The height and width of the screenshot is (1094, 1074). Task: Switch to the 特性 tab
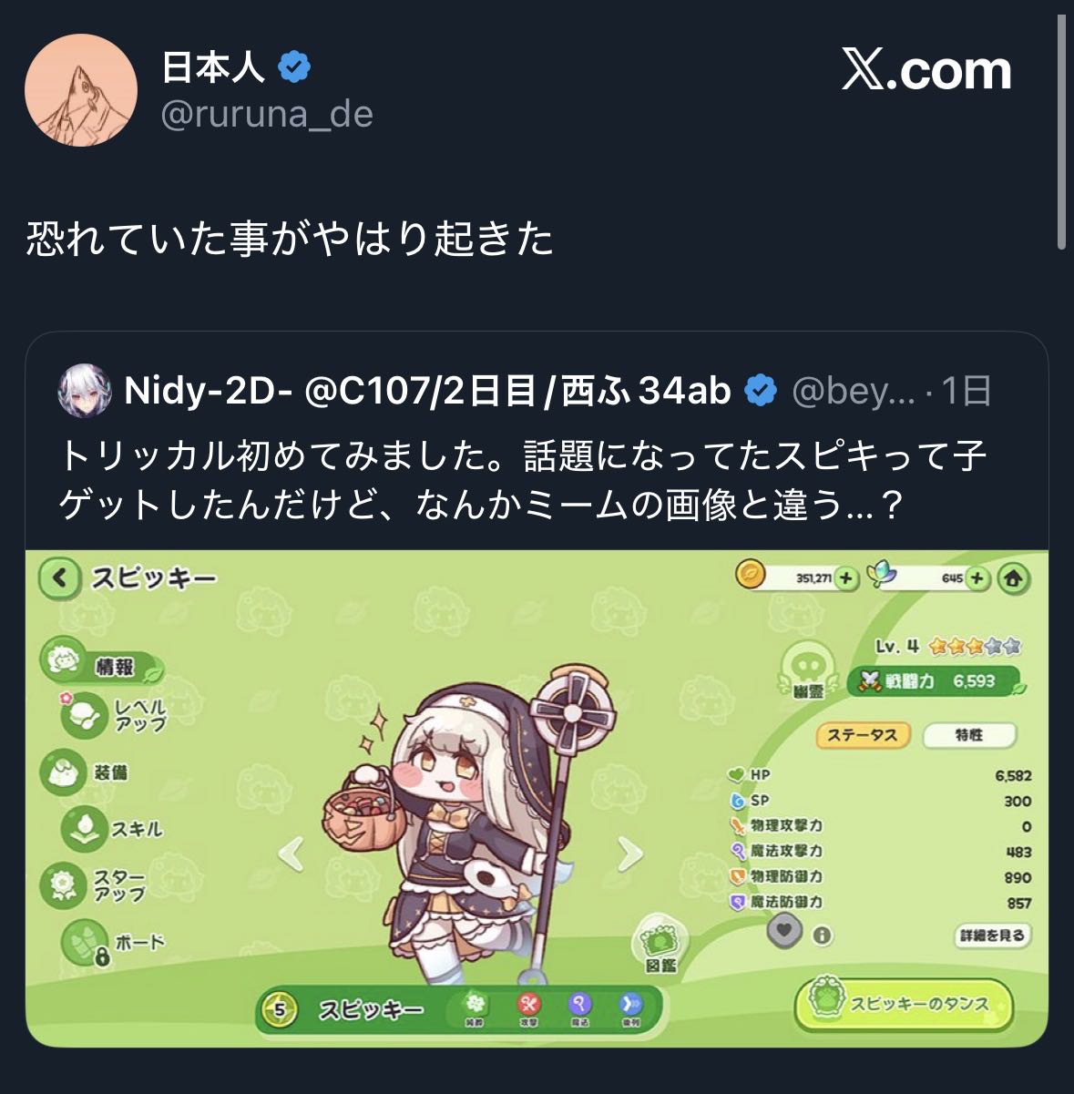click(x=969, y=734)
